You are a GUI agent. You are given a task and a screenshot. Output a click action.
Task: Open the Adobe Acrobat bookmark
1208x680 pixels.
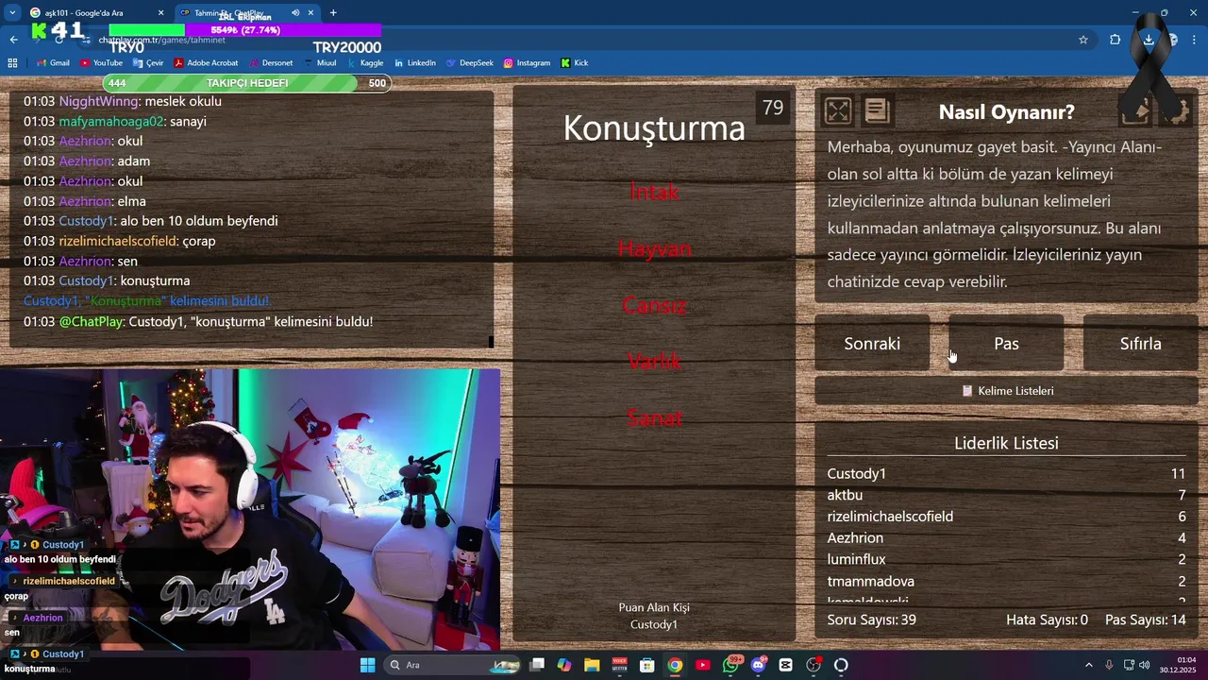click(205, 63)
